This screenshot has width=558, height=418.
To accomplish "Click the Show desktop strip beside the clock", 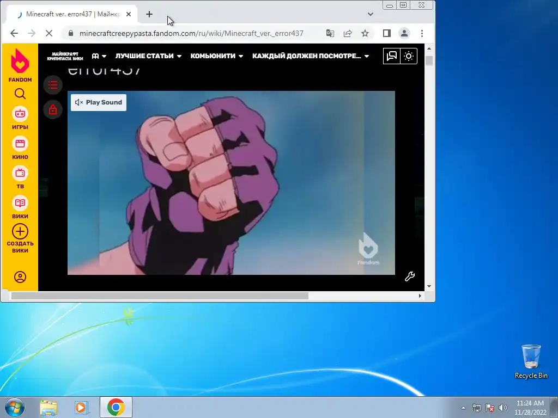I will (x=554, y=407).
